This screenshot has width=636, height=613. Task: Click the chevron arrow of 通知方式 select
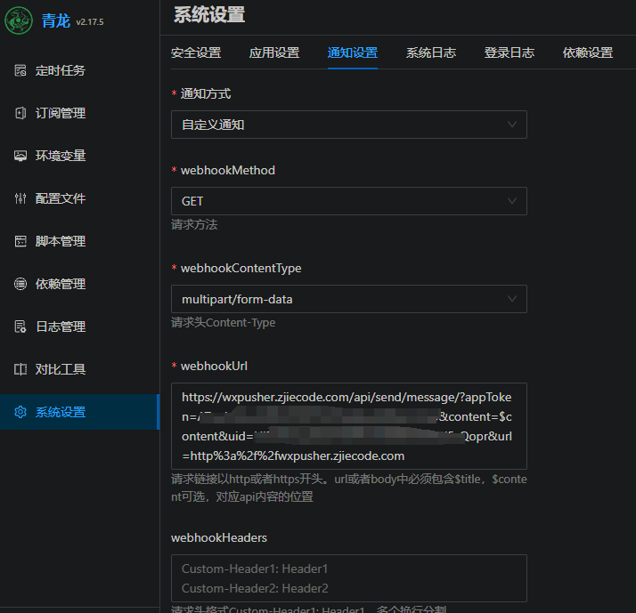[x=512, y=125]
